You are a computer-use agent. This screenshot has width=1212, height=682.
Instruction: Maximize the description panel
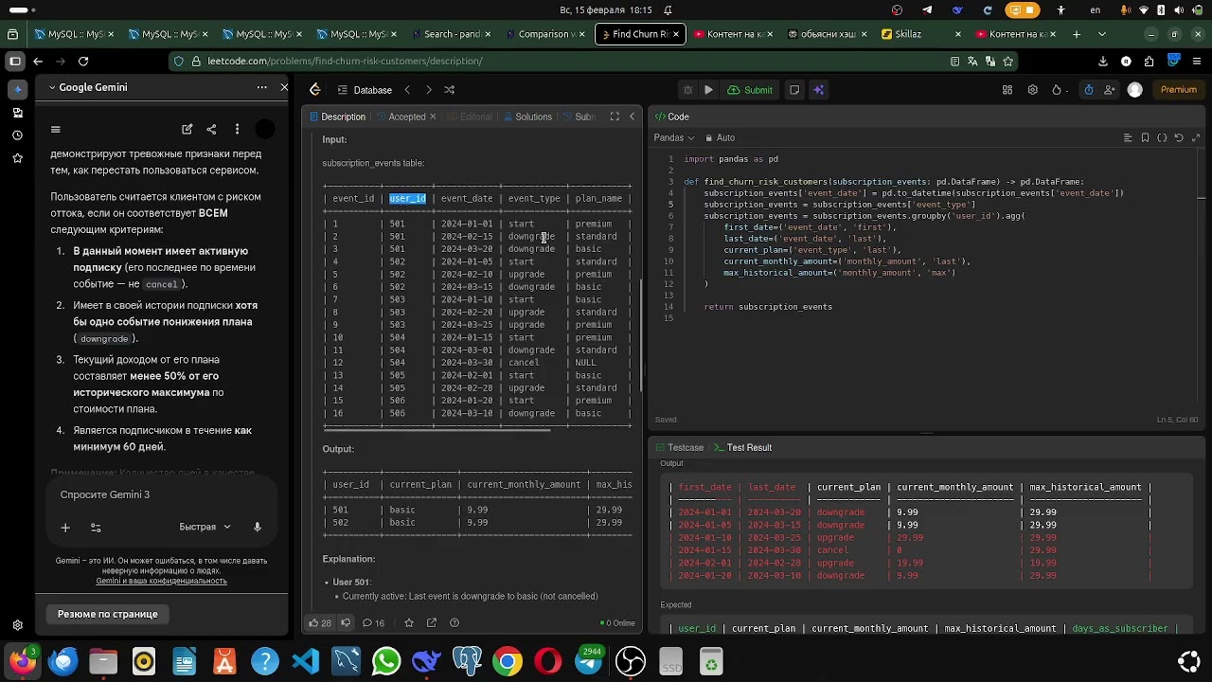(615, 117)
